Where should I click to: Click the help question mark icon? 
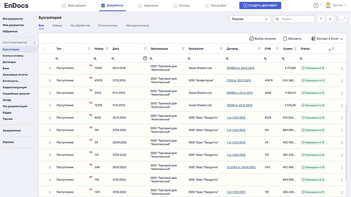[x=315, y=5]
